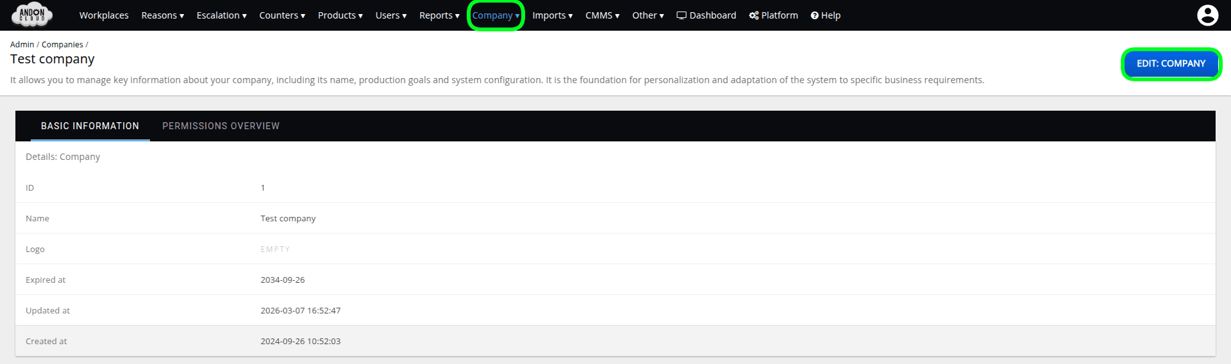Open the user account avatar menu
This screenshot has height=364, width=1231.
(x=1207, y=15)
